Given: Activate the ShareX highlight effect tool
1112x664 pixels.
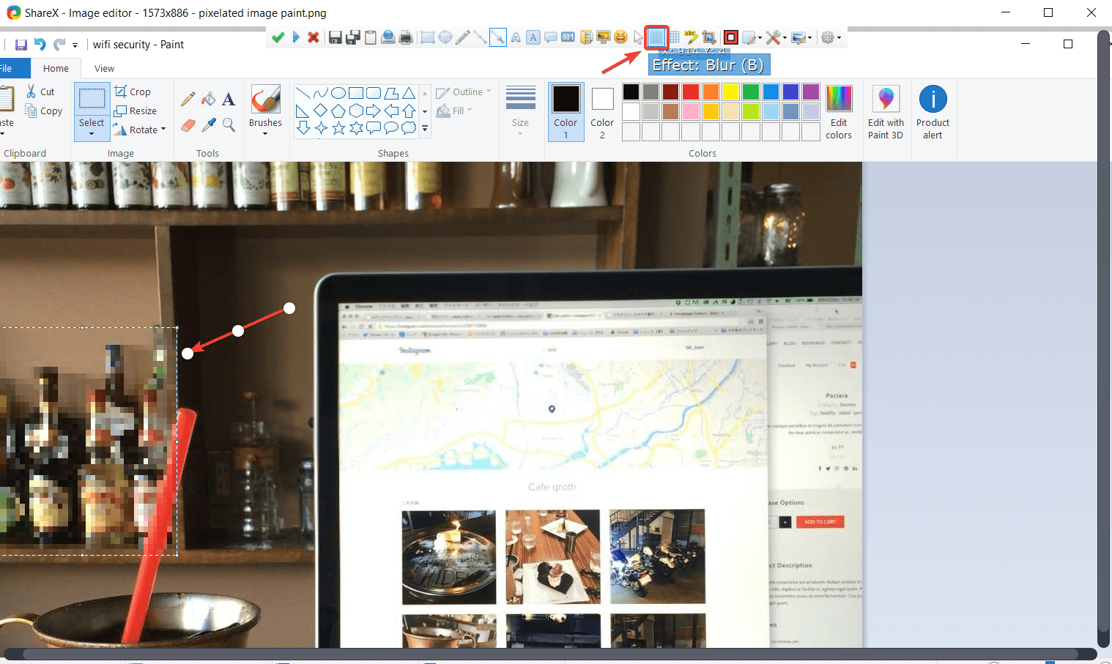Looking at the screenshot, I should click(x=691, y=37).
